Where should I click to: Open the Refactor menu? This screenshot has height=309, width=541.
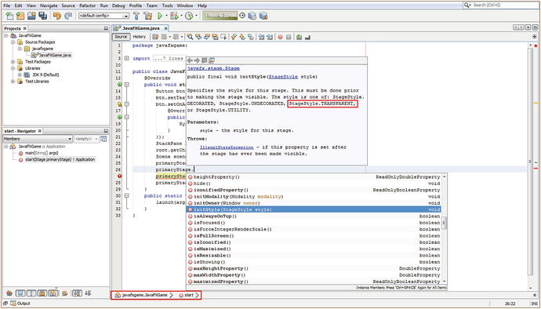[x=87, y=5]
